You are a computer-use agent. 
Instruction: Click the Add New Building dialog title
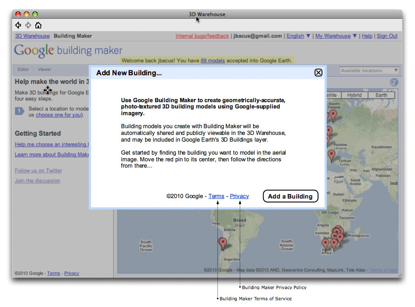[129, 73]
